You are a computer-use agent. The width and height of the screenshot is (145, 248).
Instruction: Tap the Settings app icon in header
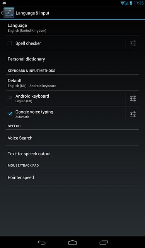point(9,13)
